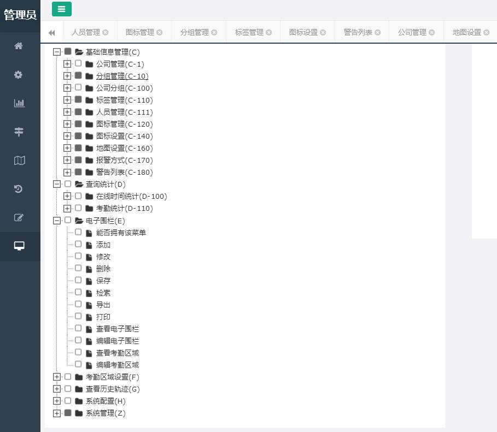
Task: Open the statistics bar chart sidebar icon
Action: pyautogui.click(x=19, y=103)
